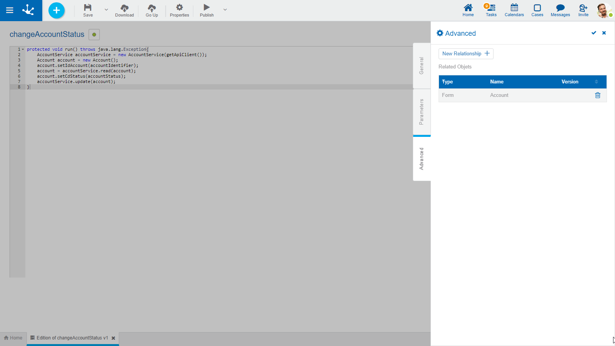Open the Tasks notifications icon
The width and height of the screenshot is (615, 346).
(491, 8)
